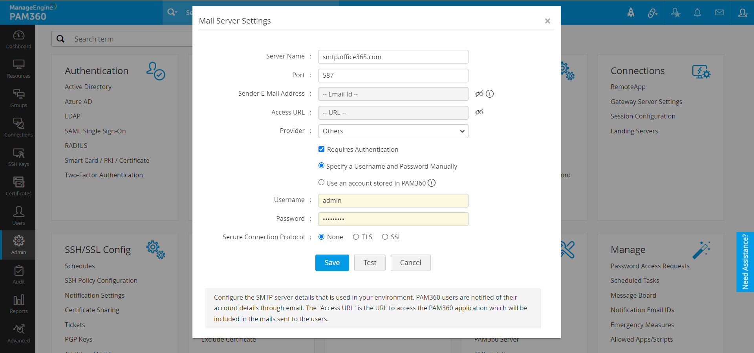Click the edit icon beside Access URL
The image size is (754, 353).
(479, 113)
